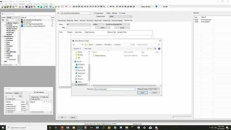Image resolution: width=231 pixels, height=130 pixels.
Task: Click the Undo toolbar icon
Action: [20, 7]
